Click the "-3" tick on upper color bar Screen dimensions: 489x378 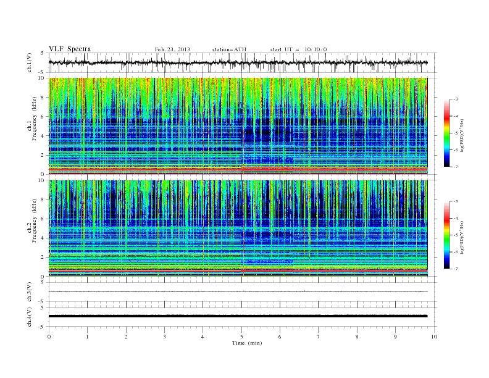pyautogui.click(x=455, y=99)
